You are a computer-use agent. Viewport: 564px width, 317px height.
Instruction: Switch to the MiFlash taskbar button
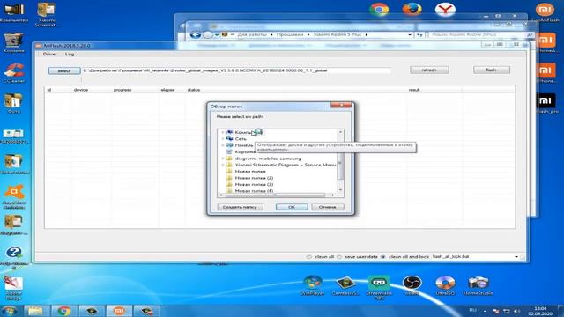coord(119,311)
